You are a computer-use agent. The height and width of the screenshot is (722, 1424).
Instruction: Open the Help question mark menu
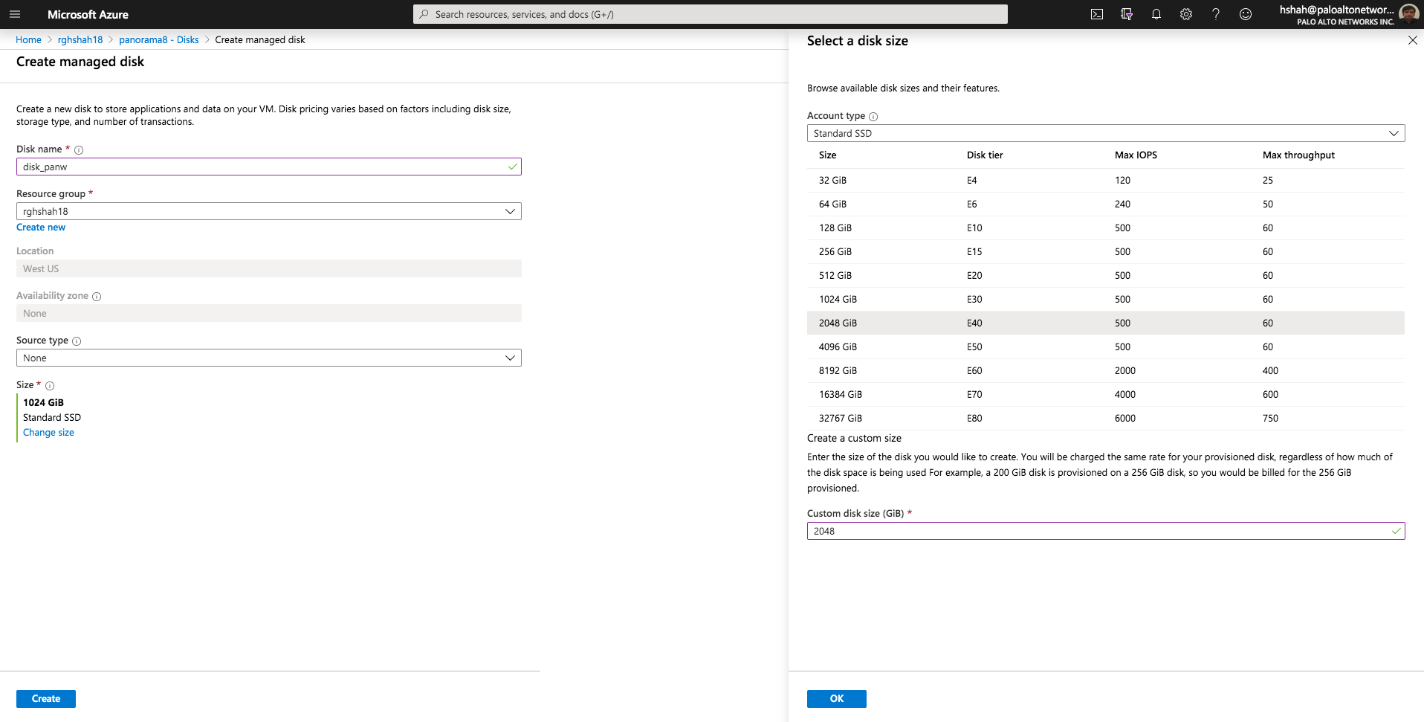[x=1215, y=14]
